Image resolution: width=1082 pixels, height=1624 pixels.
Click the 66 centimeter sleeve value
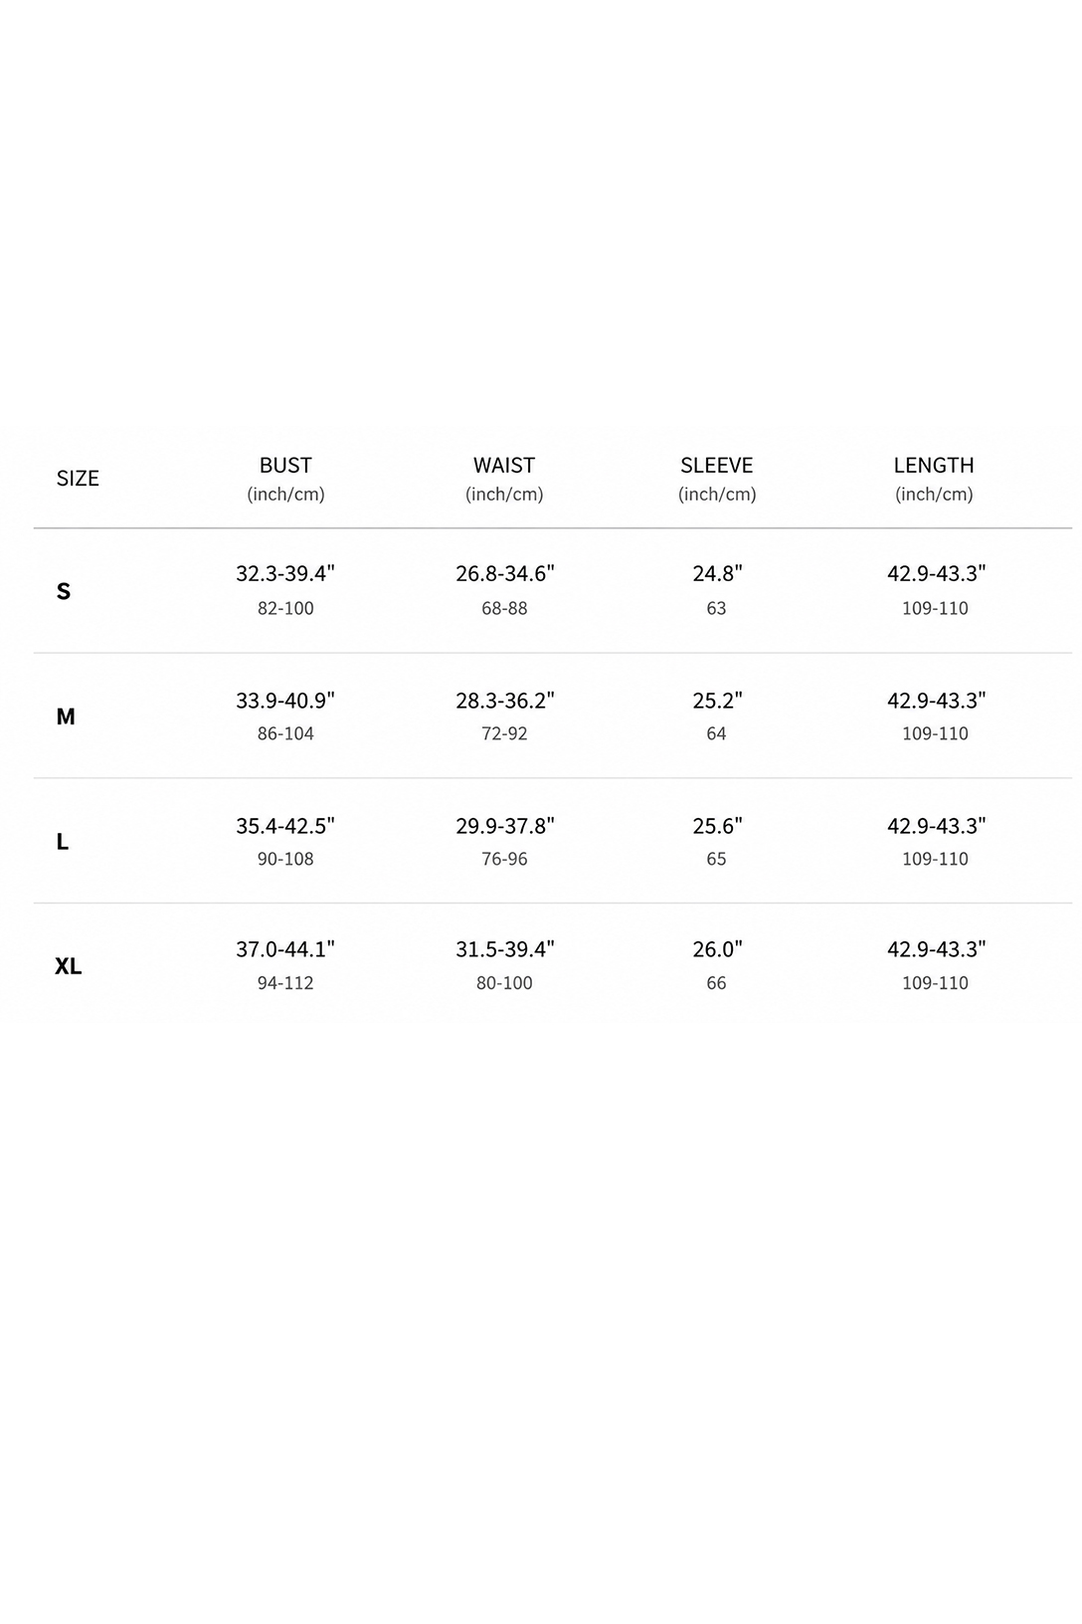[x=716, y=983]
